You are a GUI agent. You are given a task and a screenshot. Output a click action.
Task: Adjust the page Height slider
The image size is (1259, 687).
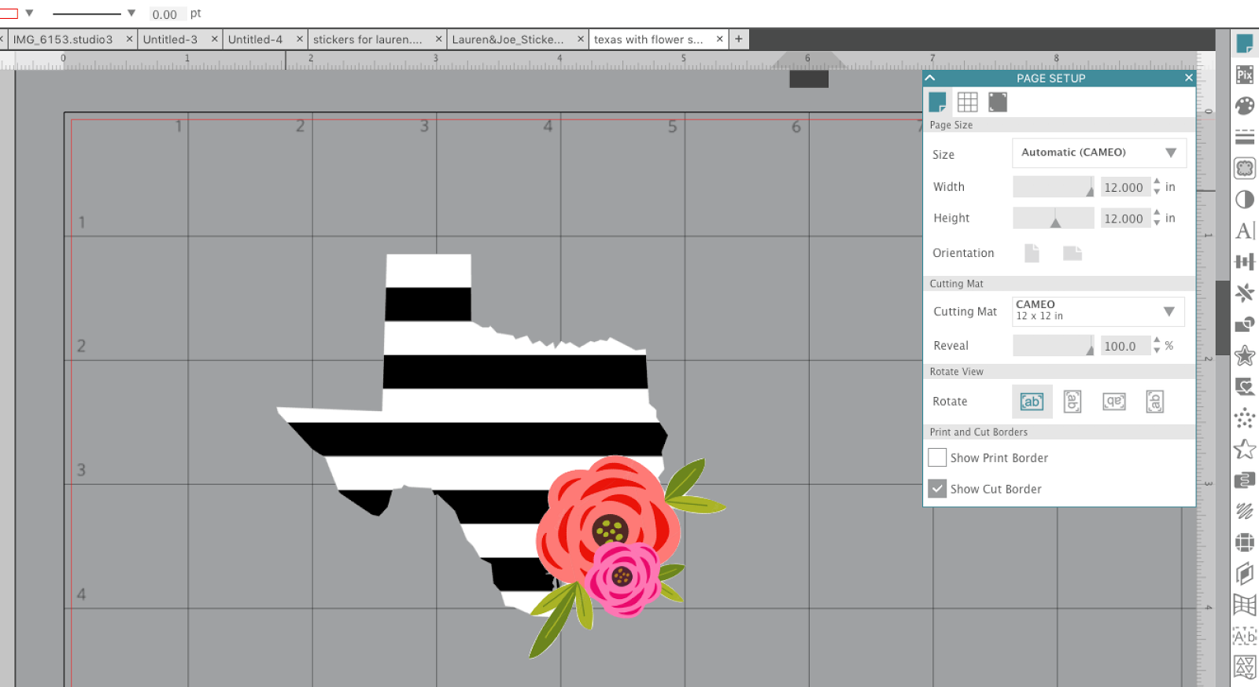1054,218
